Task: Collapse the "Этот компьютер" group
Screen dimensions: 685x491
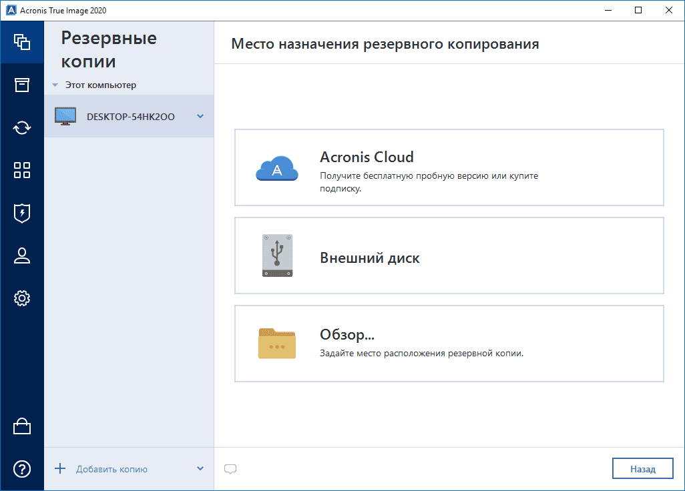Action: tap(55, 85)
